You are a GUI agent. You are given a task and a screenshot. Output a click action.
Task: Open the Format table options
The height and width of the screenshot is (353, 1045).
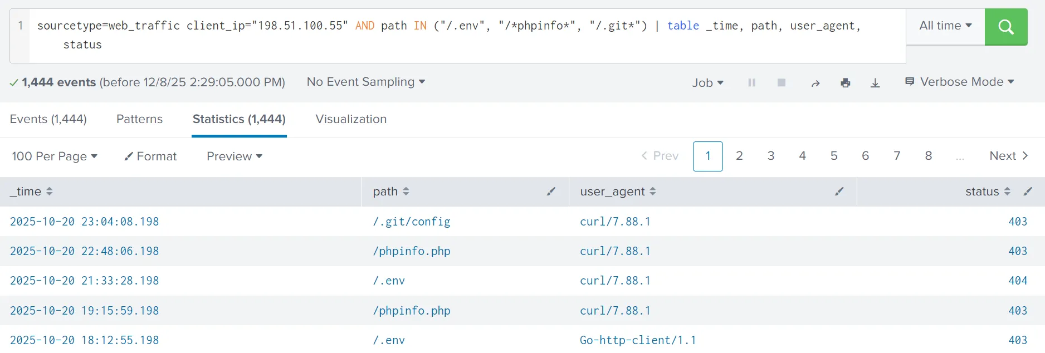pyautogui.click(x=150, y=156)
